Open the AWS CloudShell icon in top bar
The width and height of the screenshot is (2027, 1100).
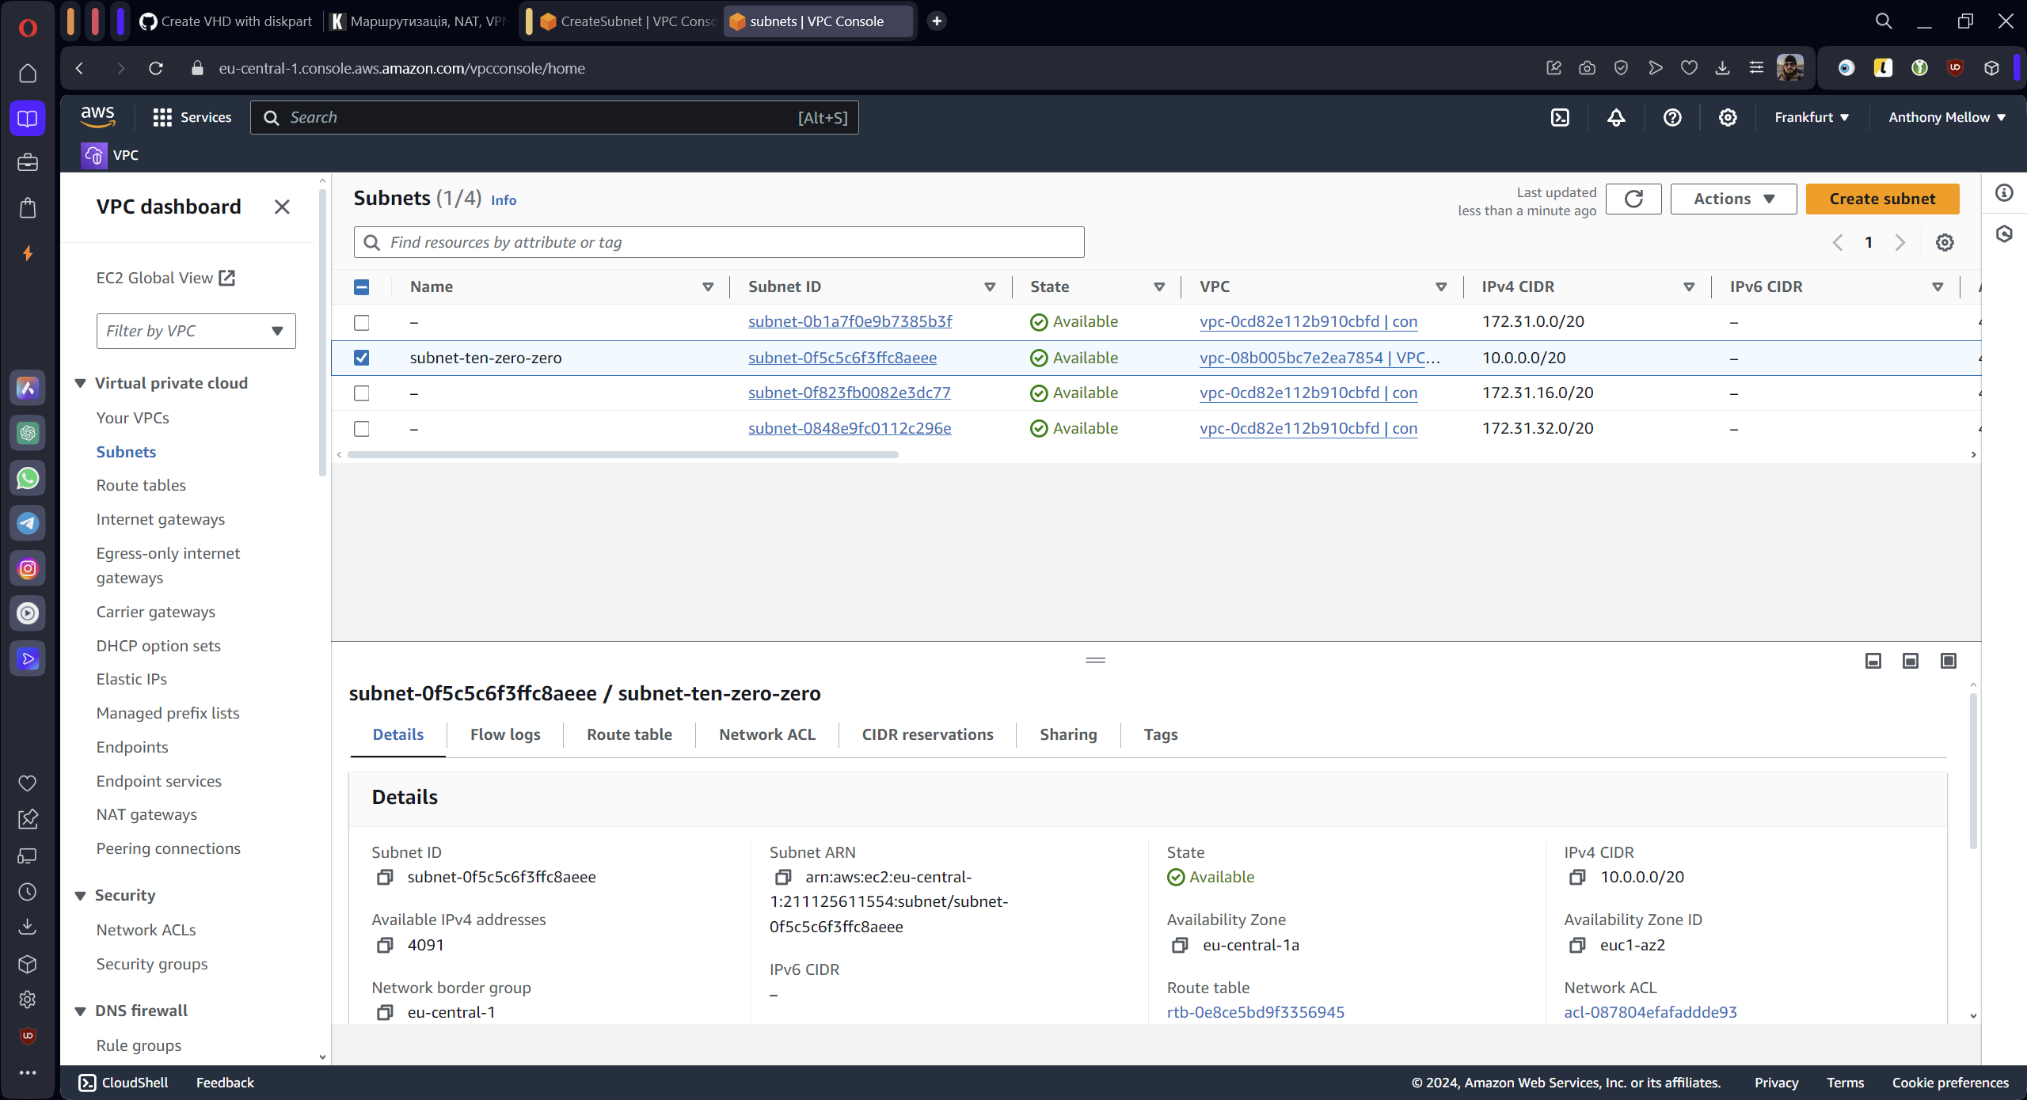coord(1560,117)
